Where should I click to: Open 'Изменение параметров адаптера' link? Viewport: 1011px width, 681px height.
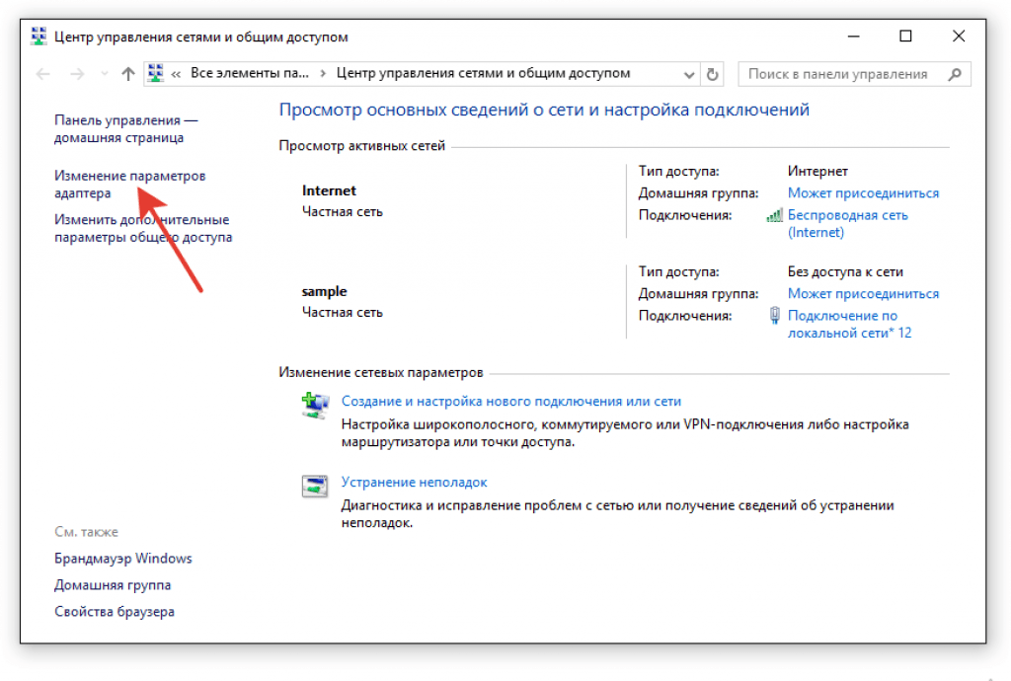pyautogui.click(x=129, y=185)
